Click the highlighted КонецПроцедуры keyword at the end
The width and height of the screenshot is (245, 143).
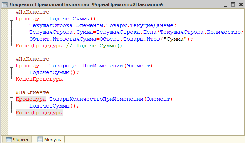click(39, 113)
